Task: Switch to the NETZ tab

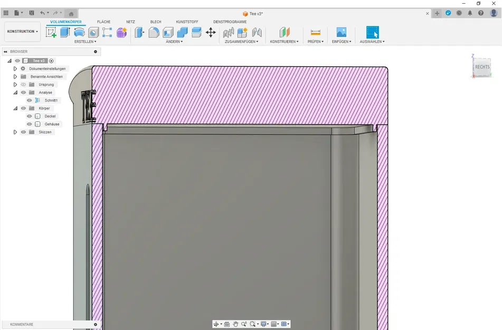Action: pyautogui.click(x=130, y=22)
